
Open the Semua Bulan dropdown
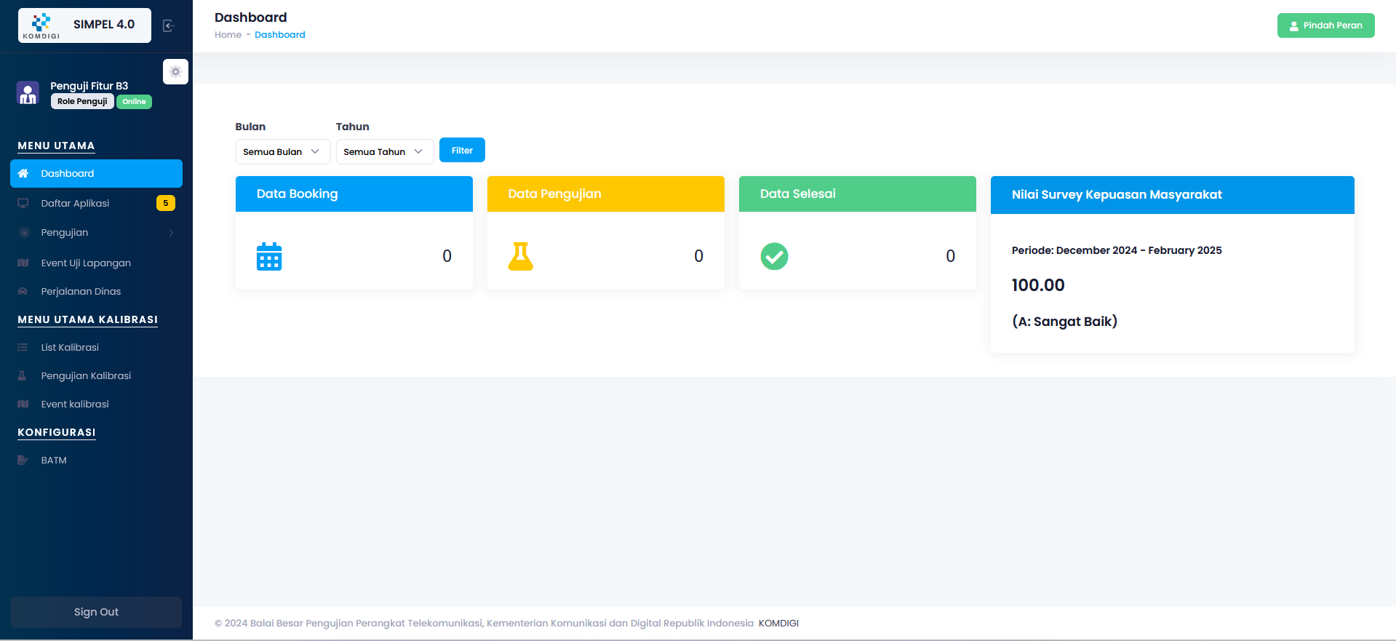(282, 152)
